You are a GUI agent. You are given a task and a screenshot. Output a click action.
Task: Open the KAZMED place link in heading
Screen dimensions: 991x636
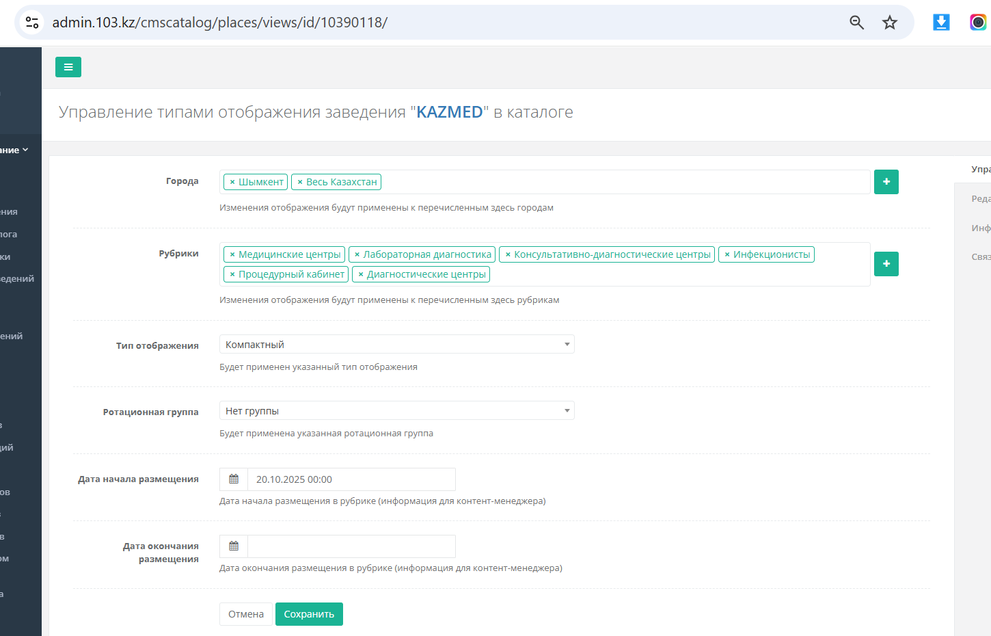click(x=450, y=112)
